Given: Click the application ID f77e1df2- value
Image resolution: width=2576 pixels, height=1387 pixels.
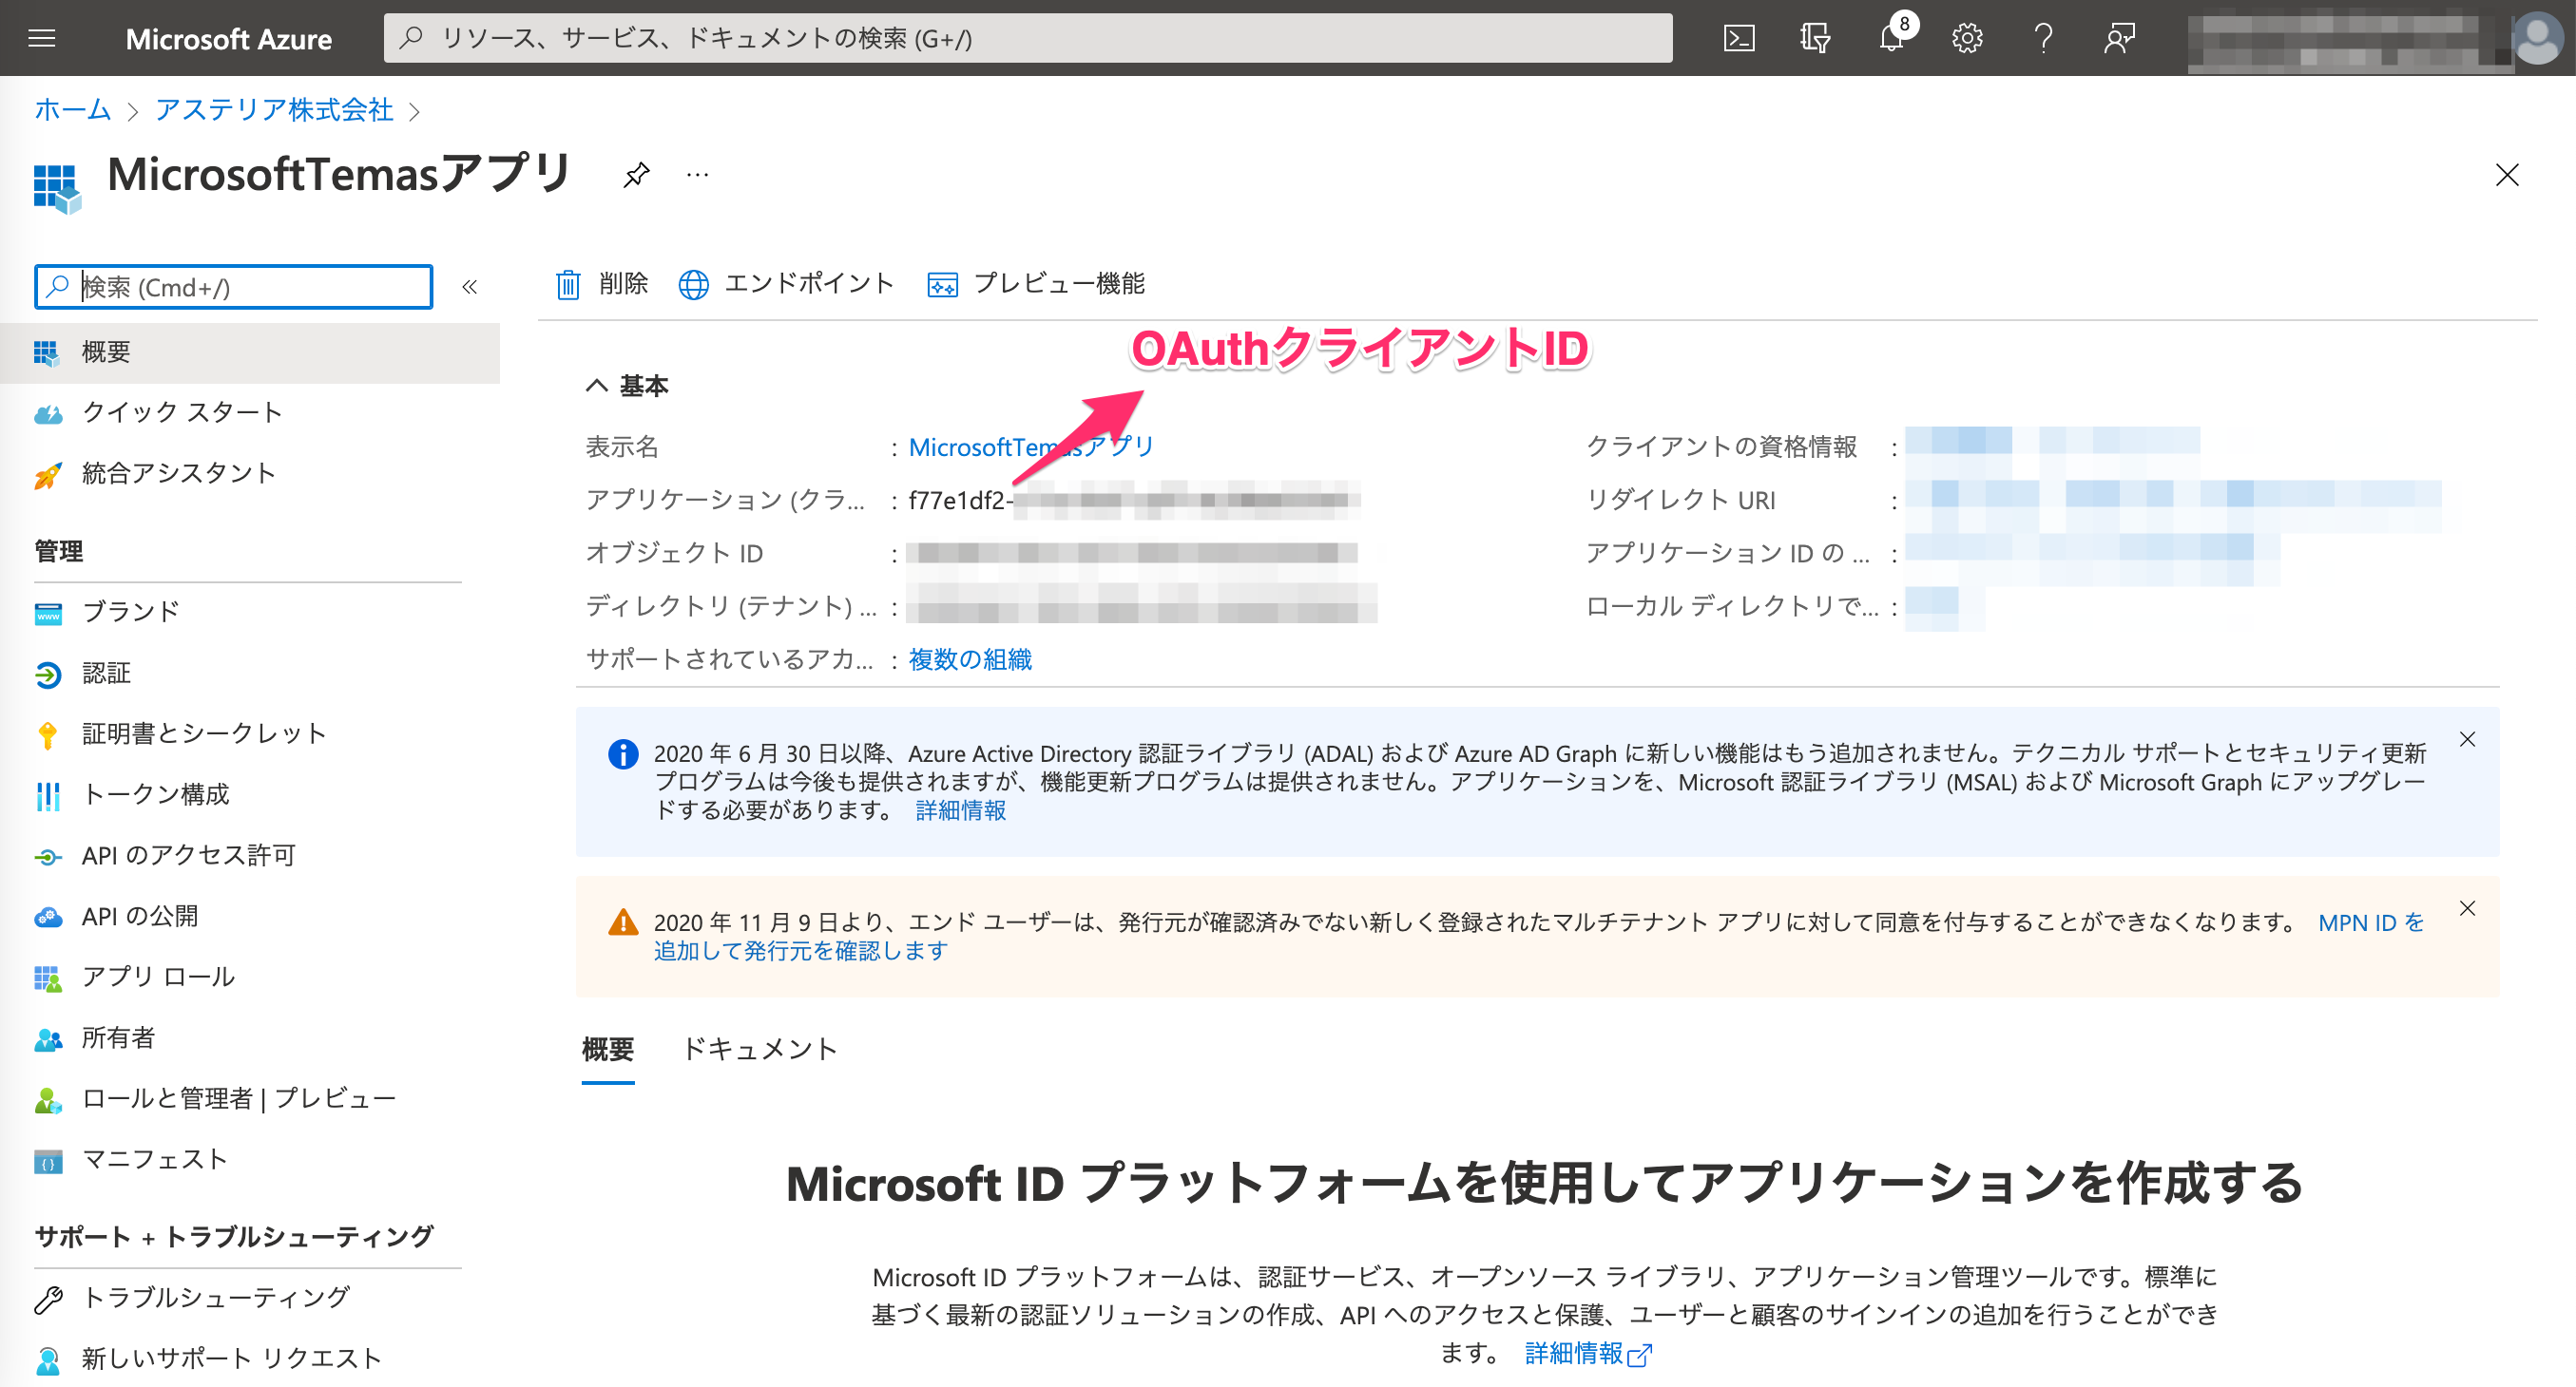Looking at the screenshot, I should [x=1134, y=501].
